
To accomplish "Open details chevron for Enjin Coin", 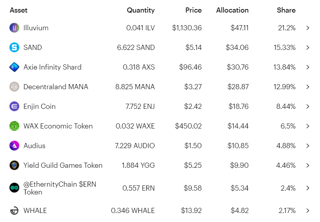I will click(308, 106).
